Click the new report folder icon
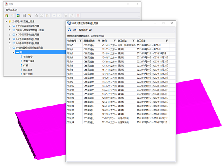 point(6,15)
